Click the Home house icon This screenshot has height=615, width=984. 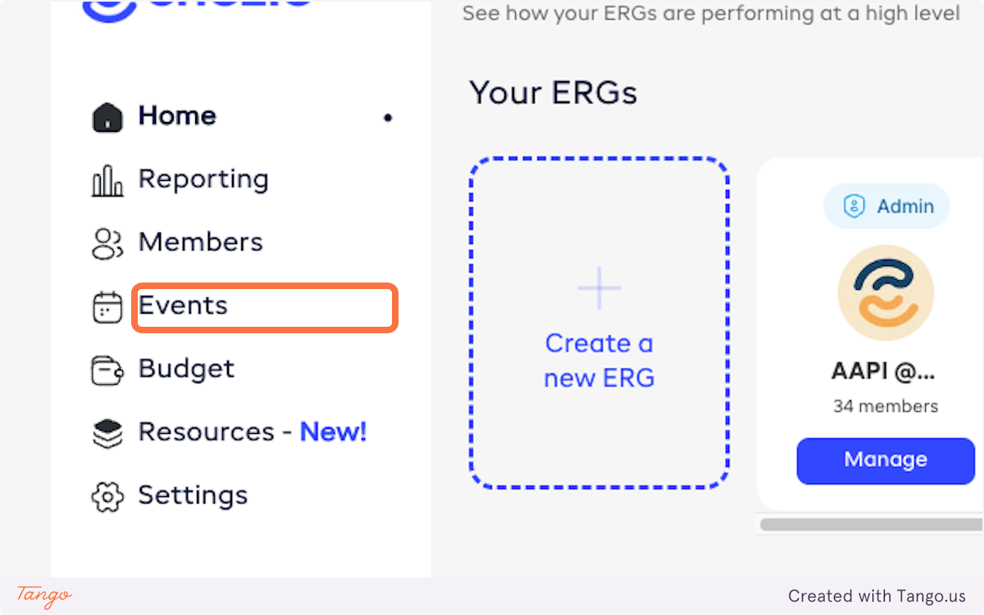coord(107,117)
